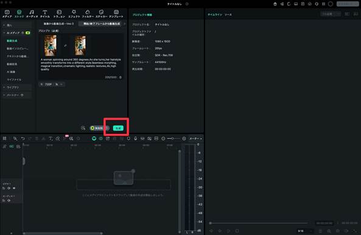This screenshot has width=361, height=235.
Task: Clear prompt with the trash icon
Action: point(121,77)
